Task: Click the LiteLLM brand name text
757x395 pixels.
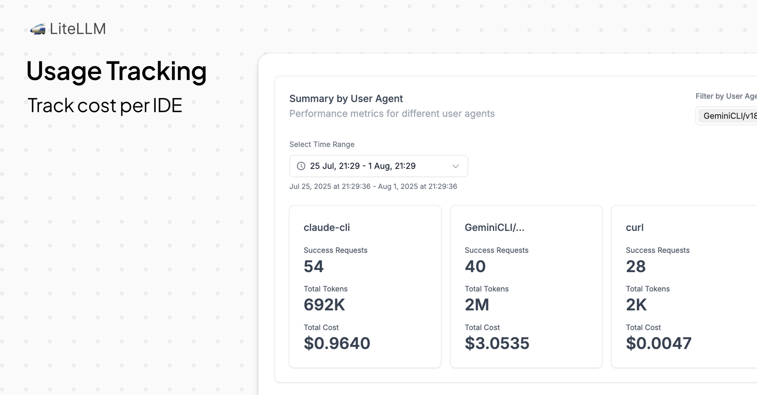Action: (78, 29)
